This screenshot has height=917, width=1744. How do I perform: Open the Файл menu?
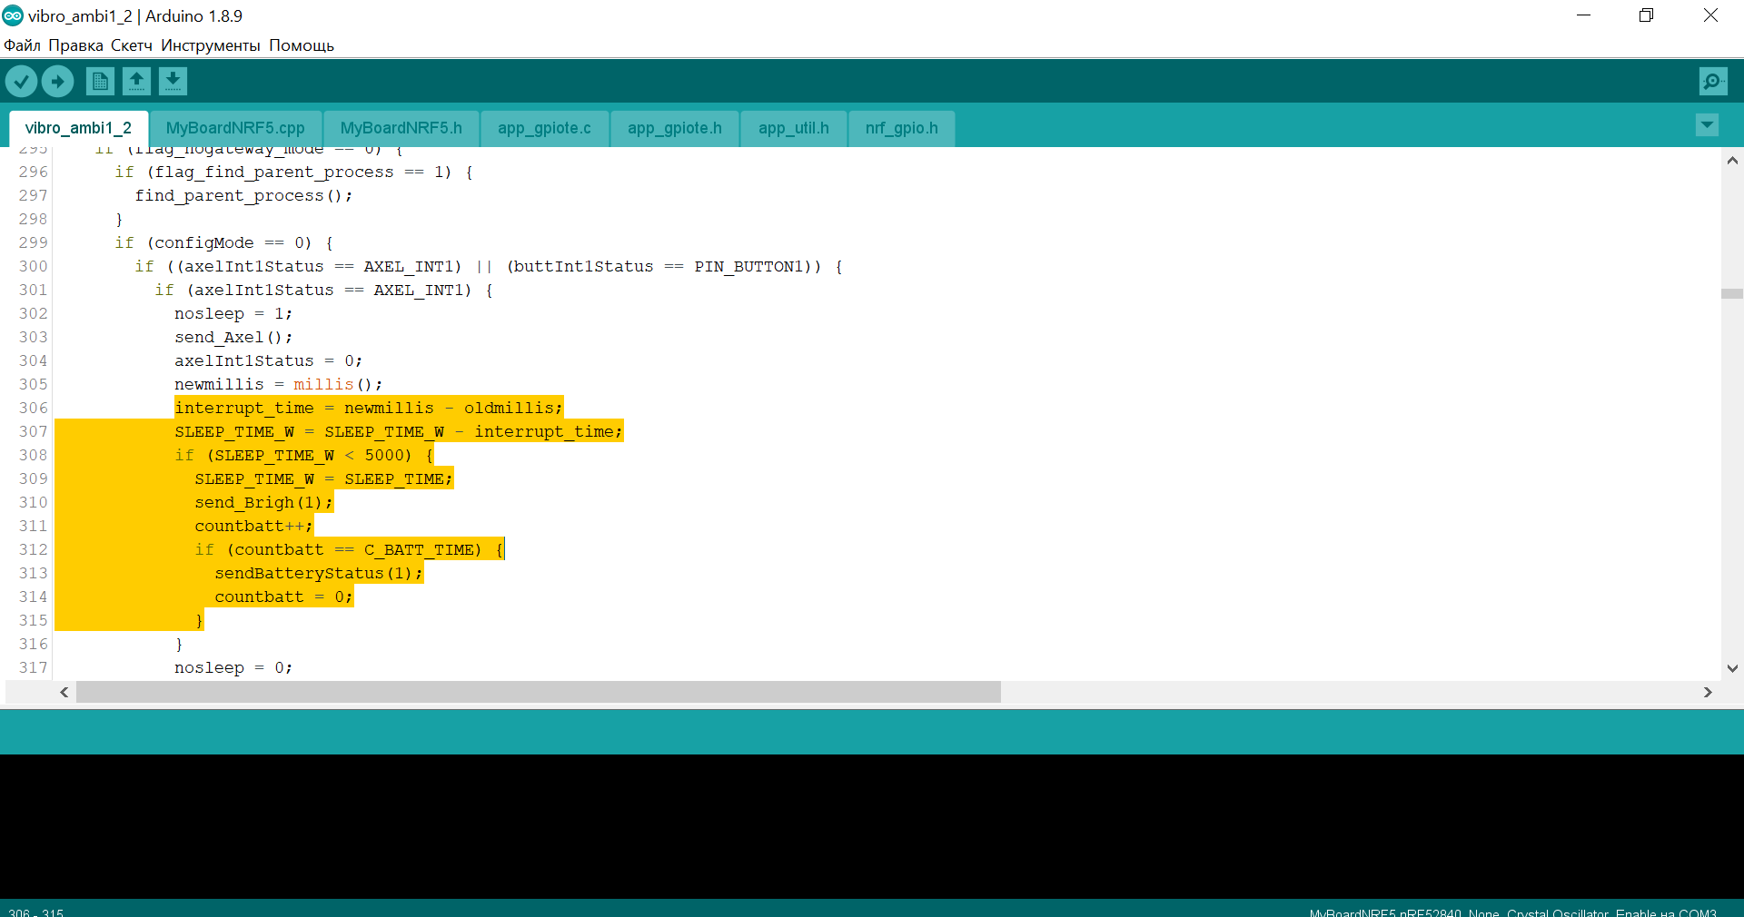[x=23, y=45]
